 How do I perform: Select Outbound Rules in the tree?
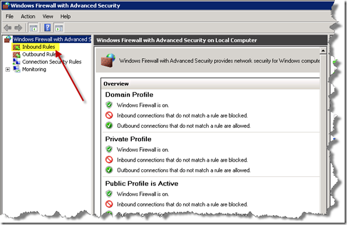click(39, 55)
